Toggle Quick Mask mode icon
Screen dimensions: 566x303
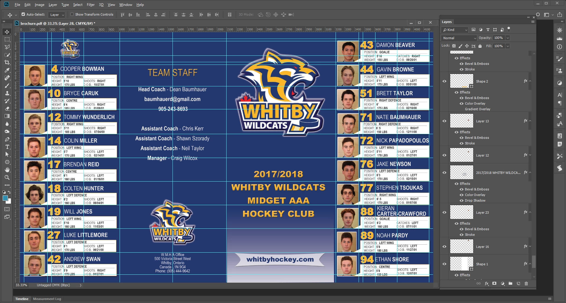[x=7, y=209]
